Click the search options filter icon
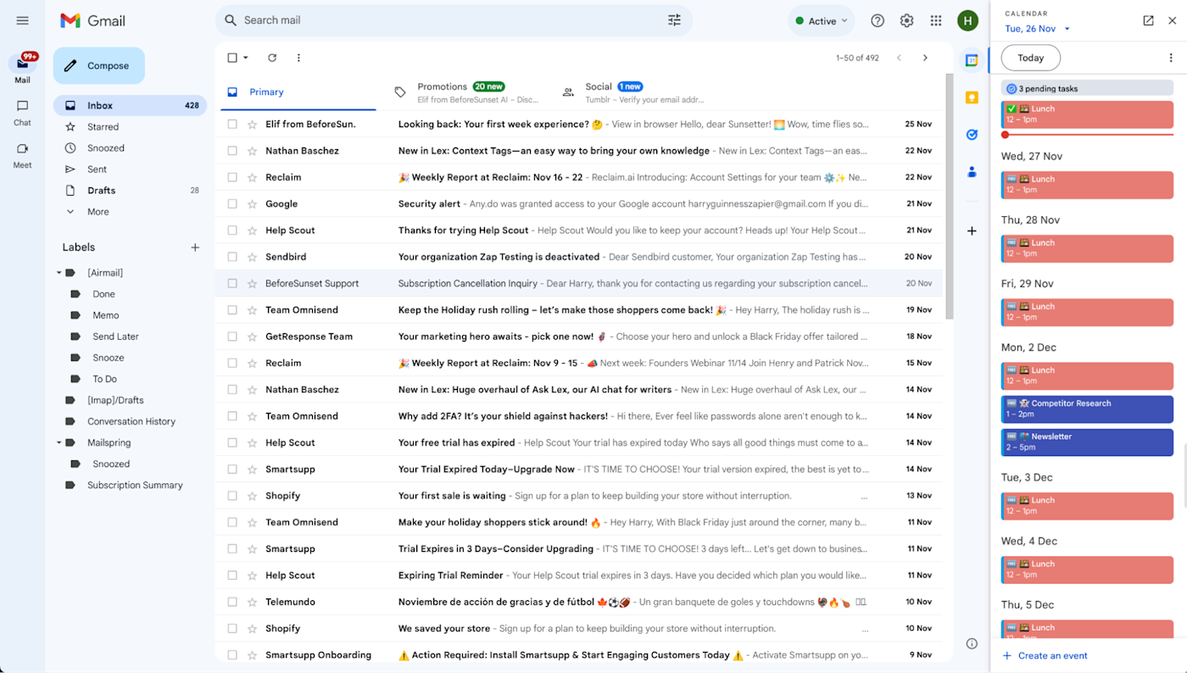The width and height of the screenshot is (1187, 673). tap(674, 20)
